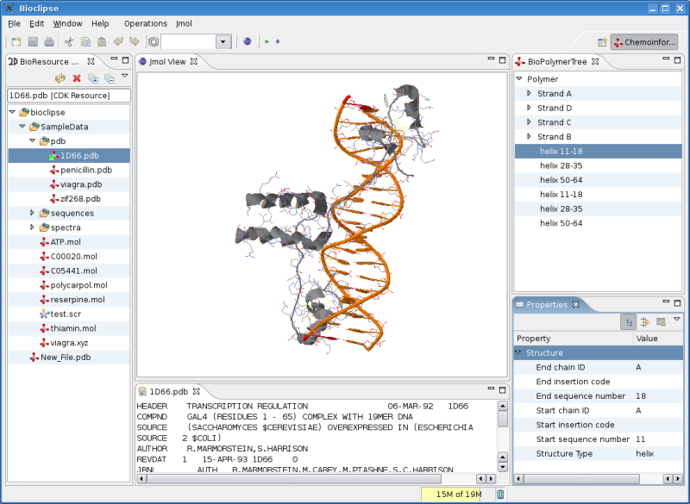Image resolution: width=690 pixels, height=504 pixels.
Task: Open the toolbar combo box dropdown arrow
Action: click(x=223, y=41)
